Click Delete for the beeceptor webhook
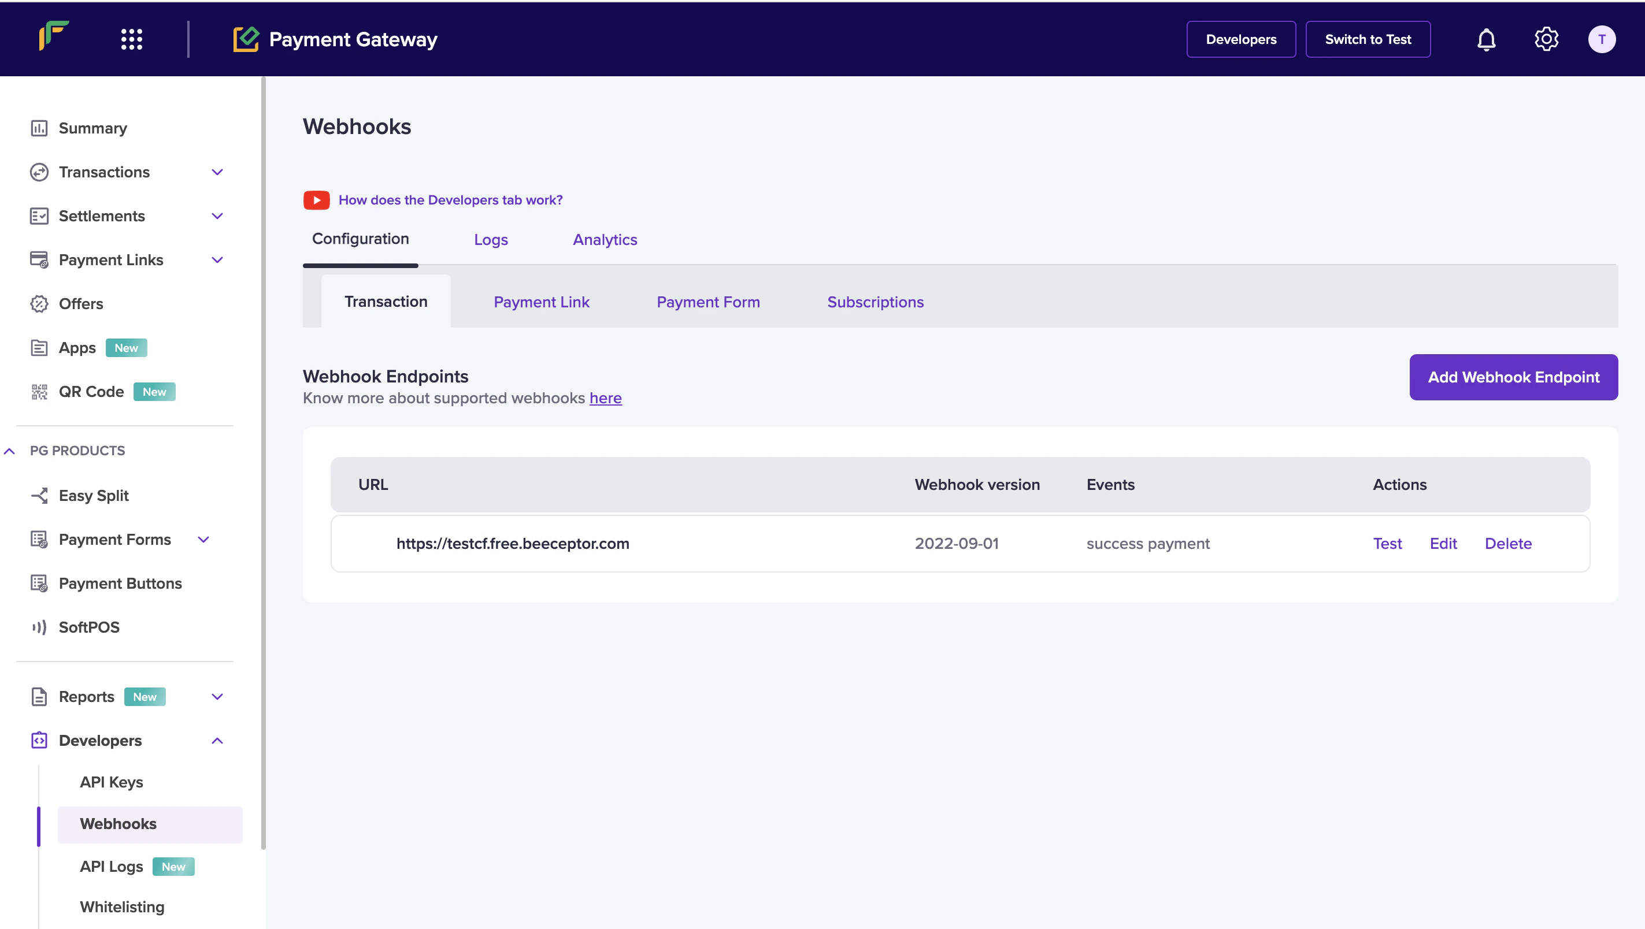Viewport: 1645px width, 929px height. coord(1507,543)
